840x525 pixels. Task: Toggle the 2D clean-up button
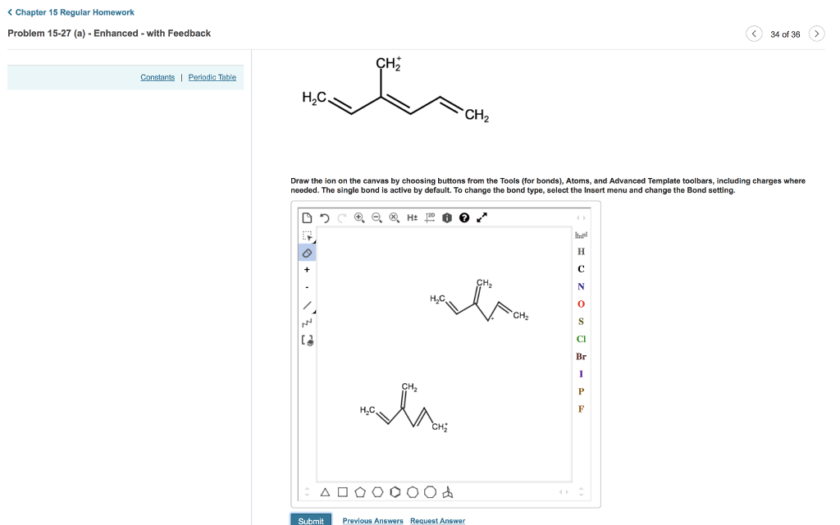click(x=430, y=217)
